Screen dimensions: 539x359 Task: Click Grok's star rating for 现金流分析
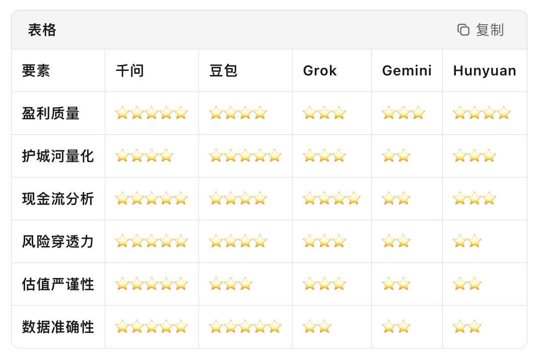click(332, 199)
